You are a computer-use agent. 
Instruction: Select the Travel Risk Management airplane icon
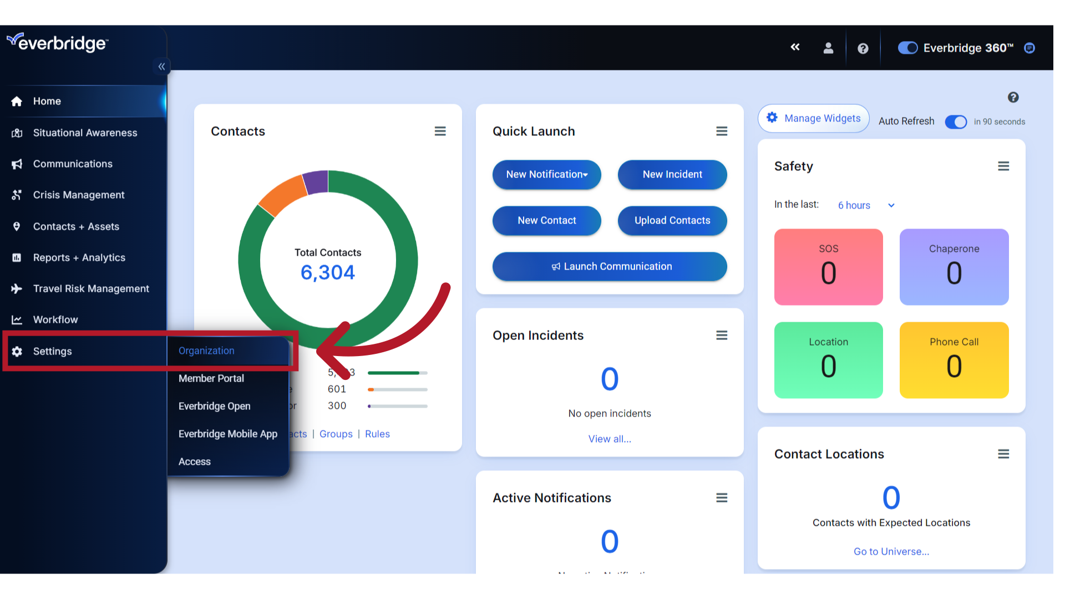[x=17, y=288]
